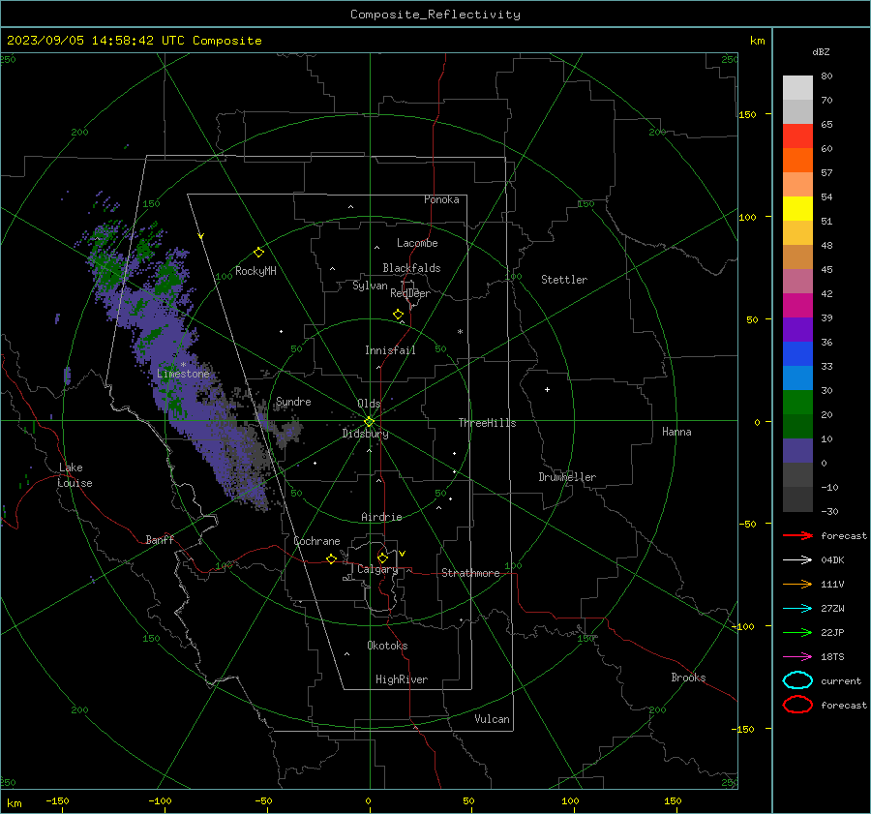Click the Olds city label
This screenshot has width=871, height=814.
pyautogui.click(x=369, y=404)
